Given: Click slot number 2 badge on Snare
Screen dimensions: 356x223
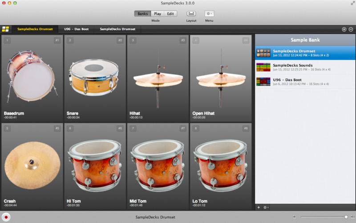Looking at the screenshot, I should 70,41.
